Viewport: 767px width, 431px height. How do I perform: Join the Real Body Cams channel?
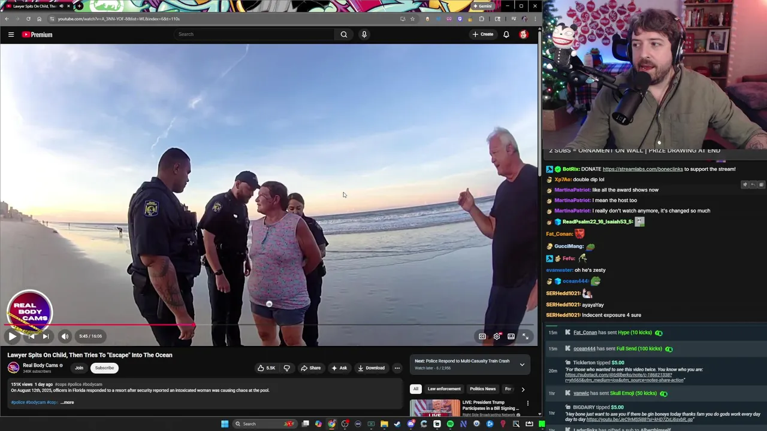pyautogui.click(x=79, y=368)
